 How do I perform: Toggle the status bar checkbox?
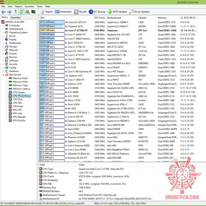[x=2, y=203]
